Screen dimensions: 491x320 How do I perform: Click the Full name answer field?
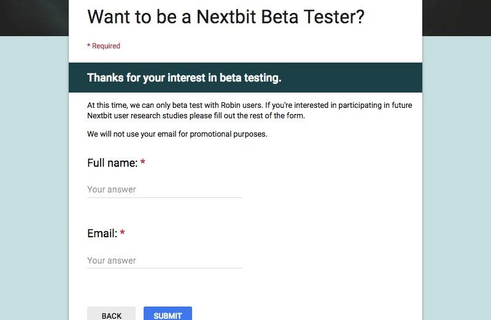coord(164,189)
